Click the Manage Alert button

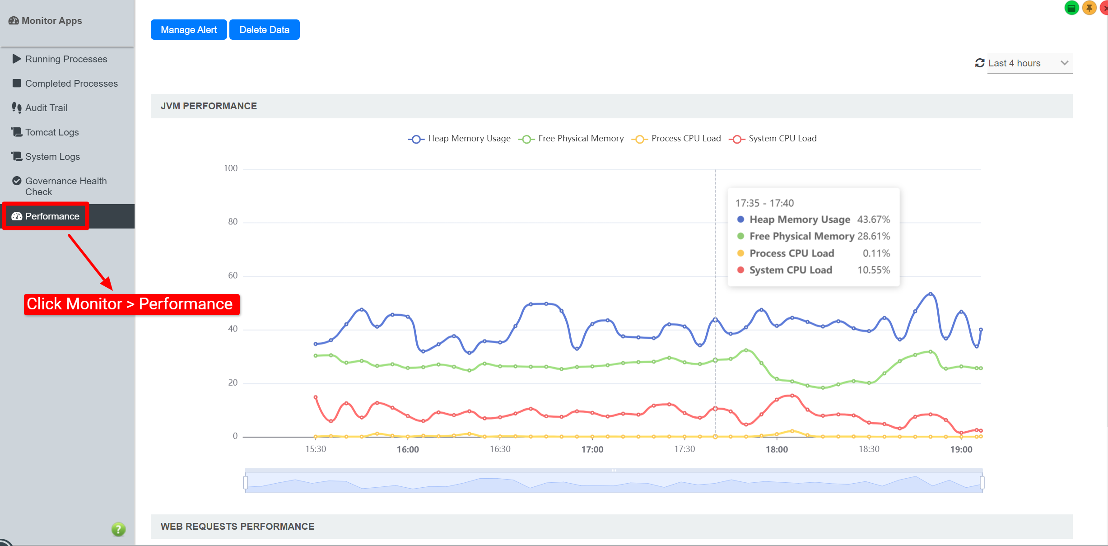[x=189, y=30]
